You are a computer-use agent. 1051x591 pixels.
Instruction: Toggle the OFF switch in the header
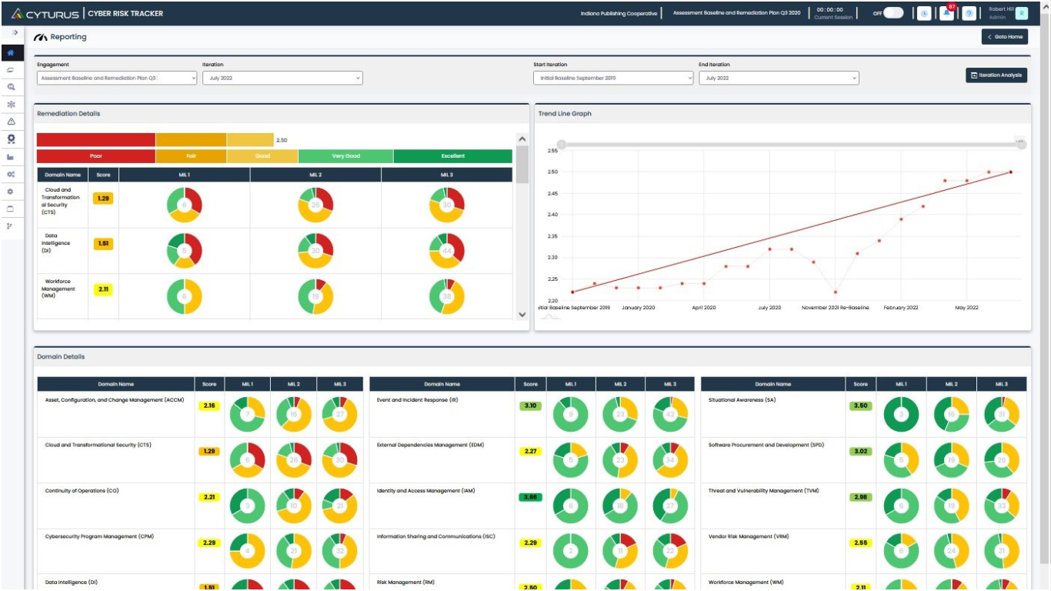[893, 13]
